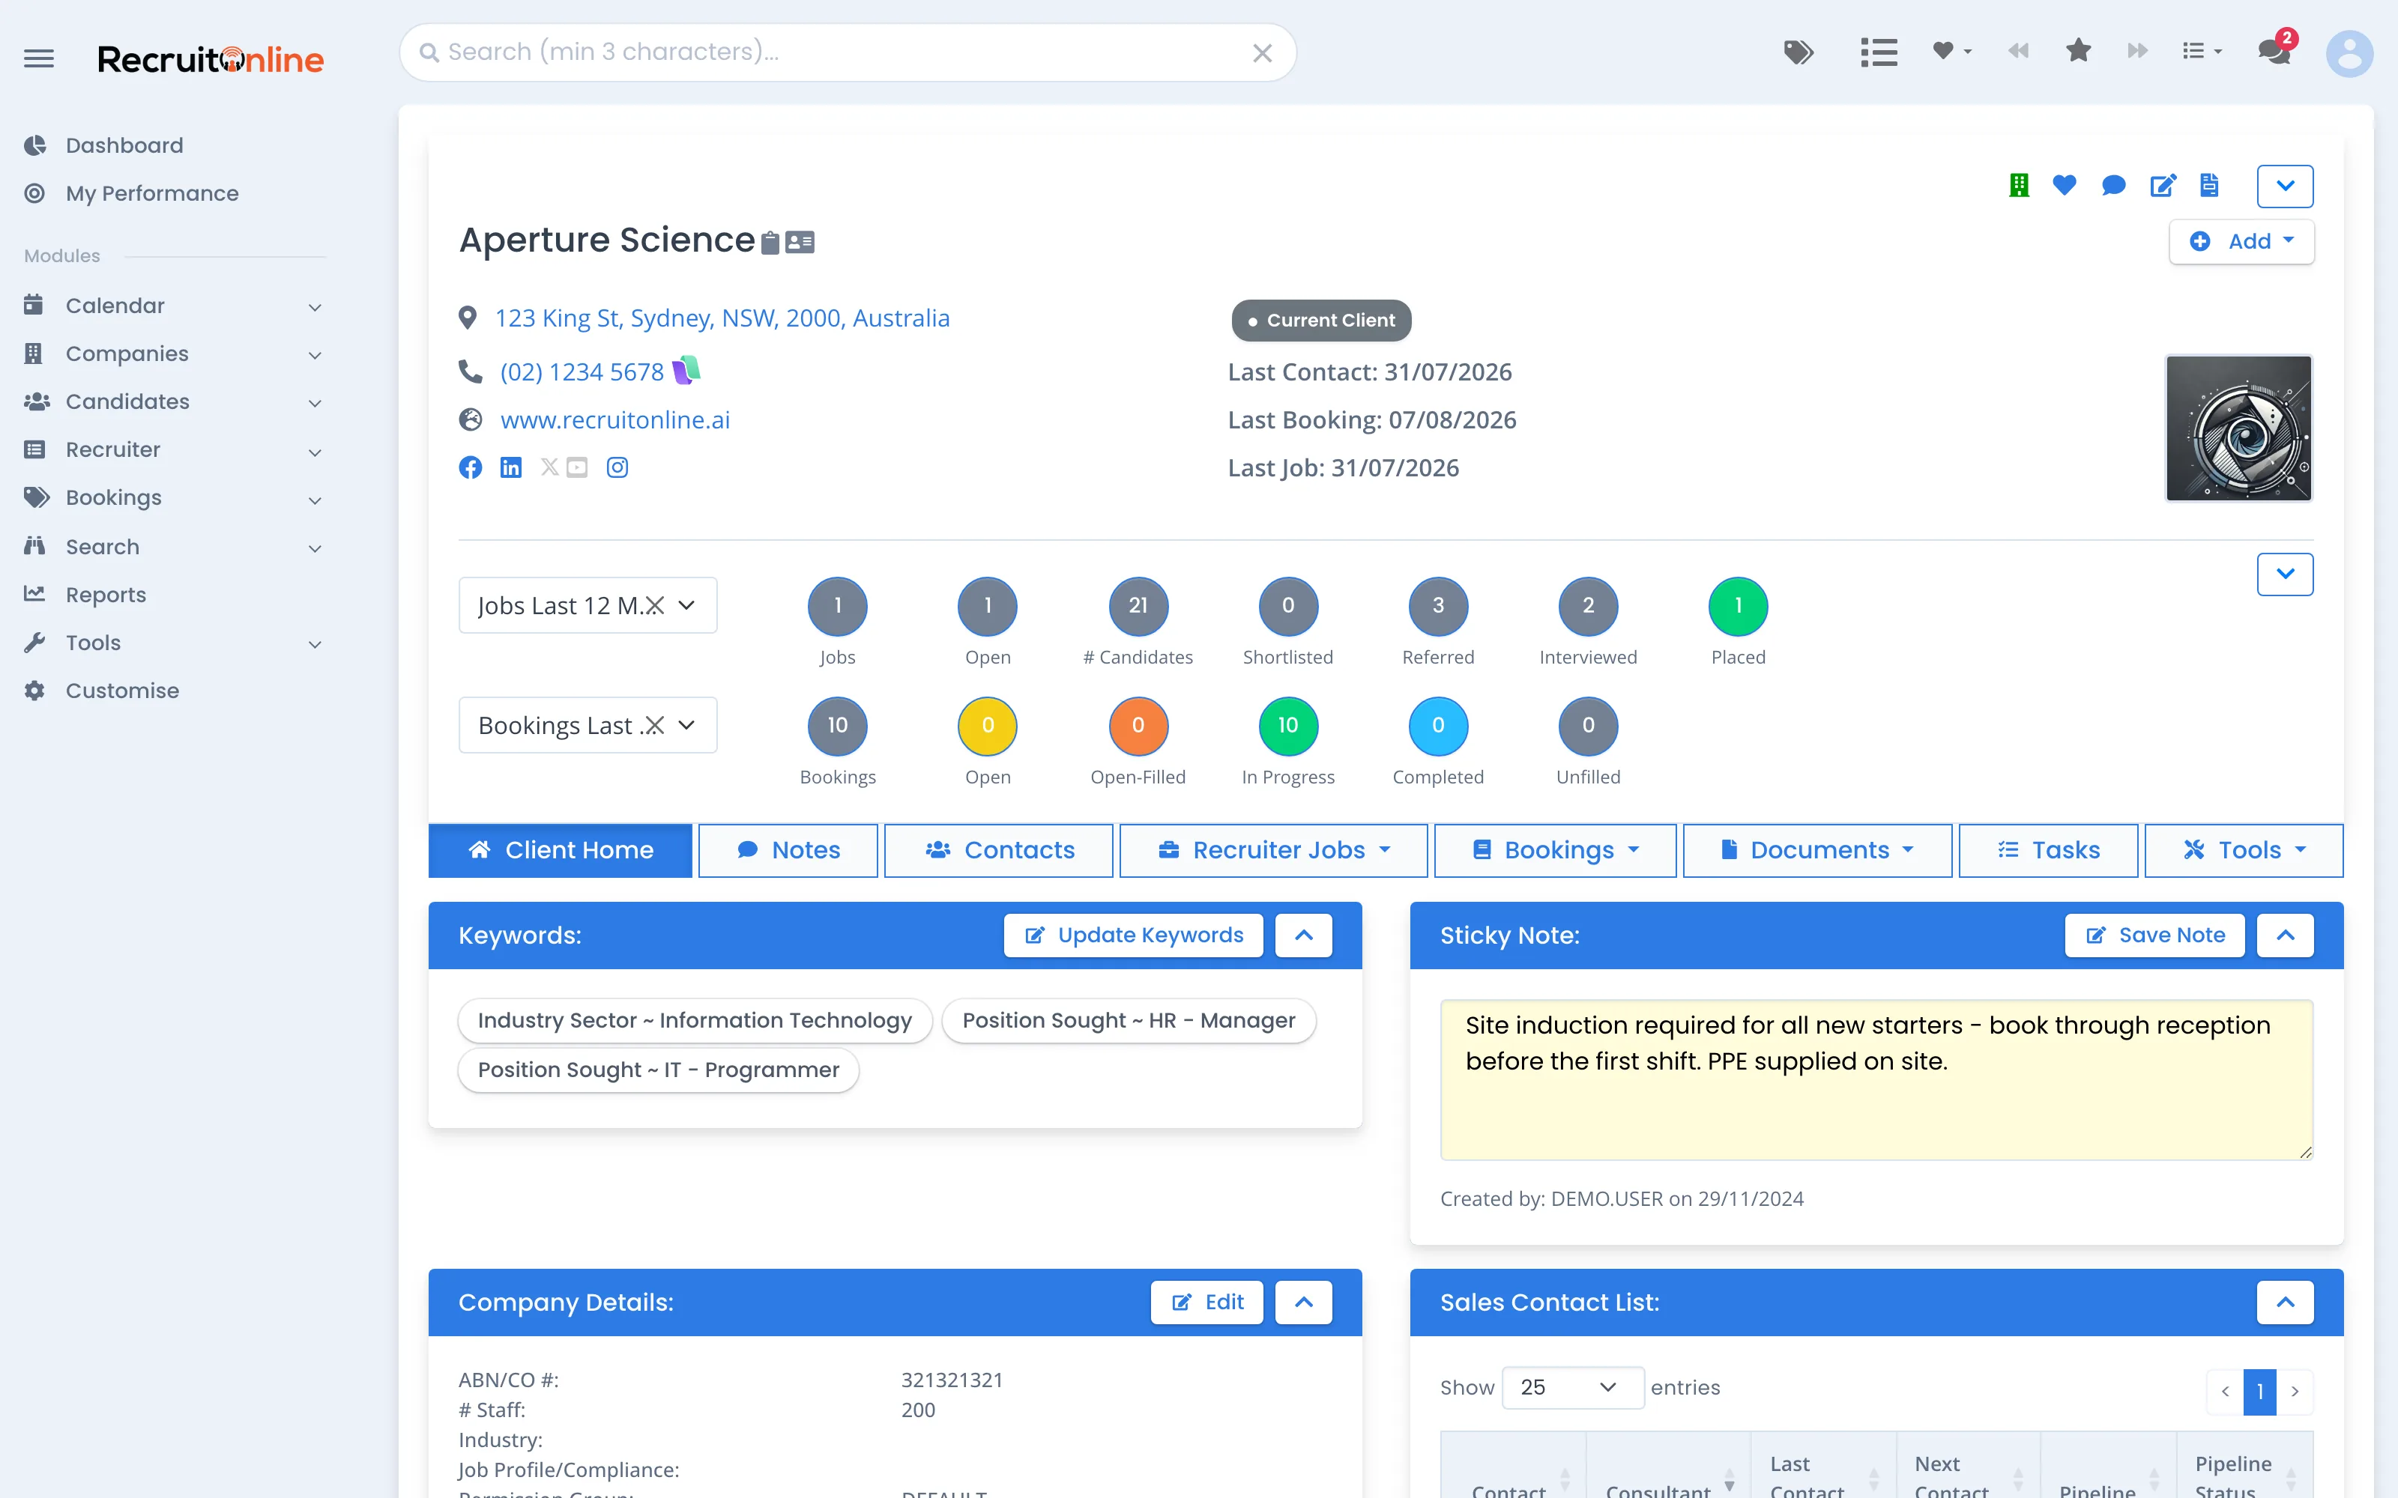Click the tags icon in top toolbar

click(x=1798, y=52)
